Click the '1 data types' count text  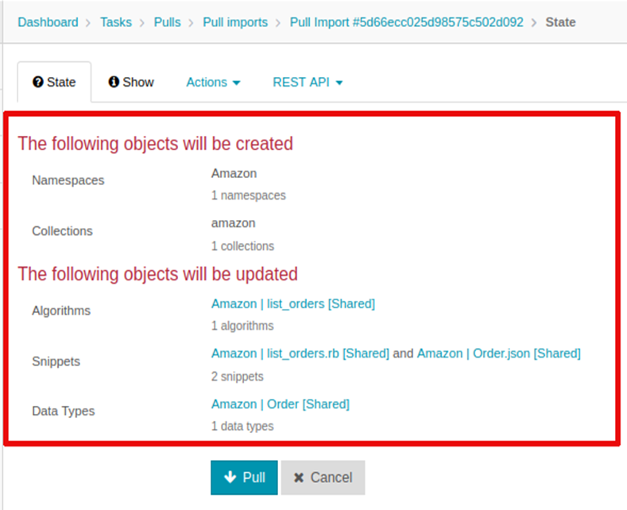pyautogui.click(x=242, y=426)
